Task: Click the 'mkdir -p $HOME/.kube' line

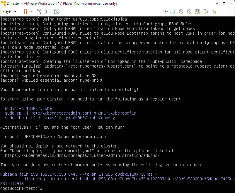Action: 28,108
